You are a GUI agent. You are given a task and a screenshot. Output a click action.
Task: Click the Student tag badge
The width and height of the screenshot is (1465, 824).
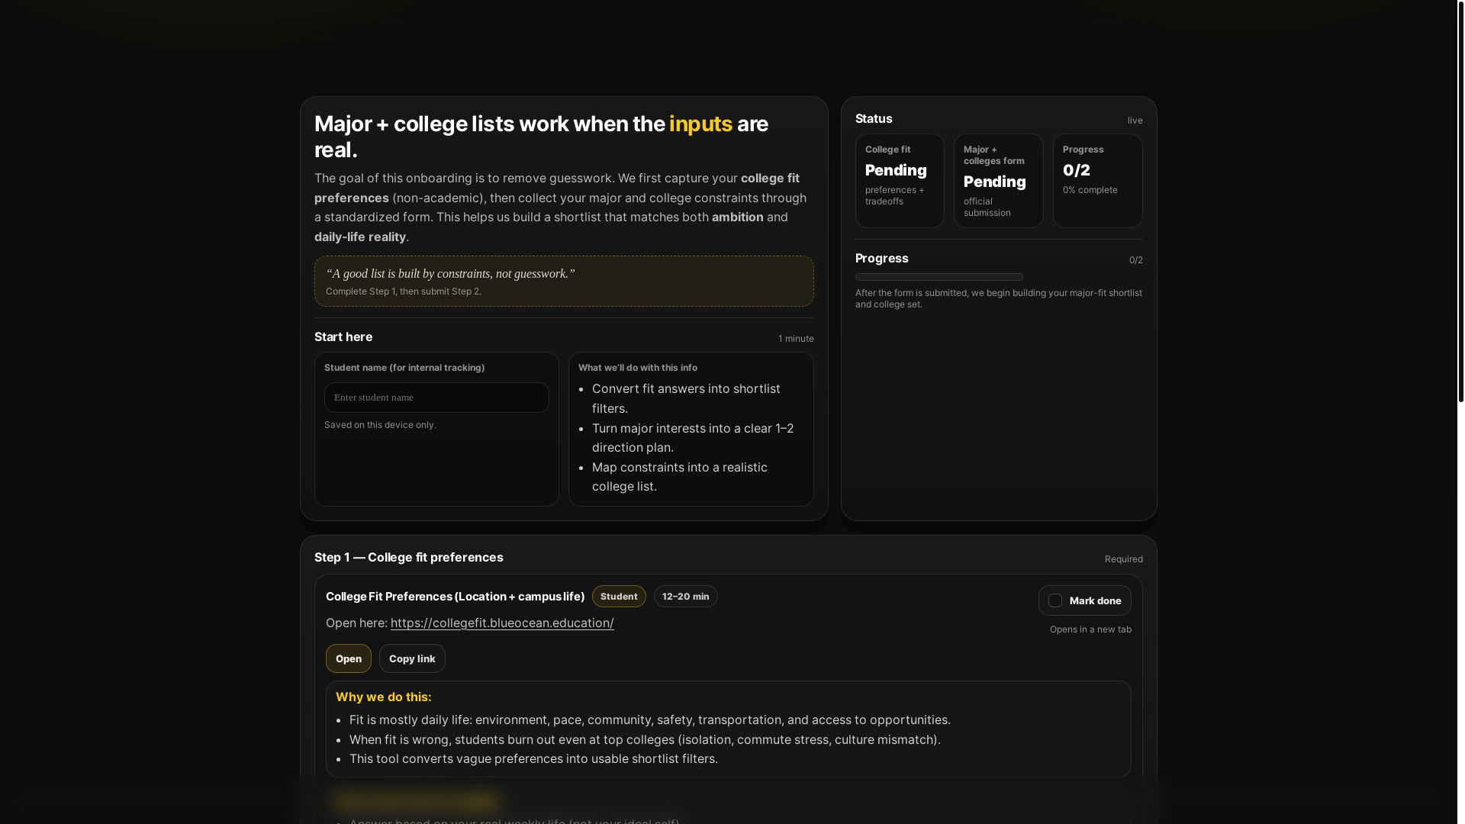(x=619, y=597)
